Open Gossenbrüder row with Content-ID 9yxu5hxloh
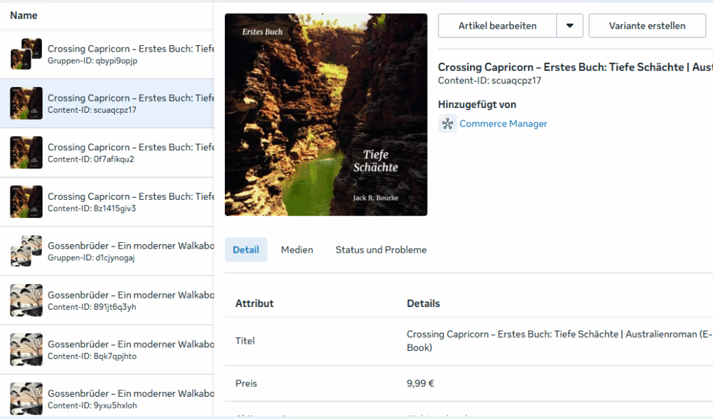This screenshot has width=713, height=419. coord(107,399)
